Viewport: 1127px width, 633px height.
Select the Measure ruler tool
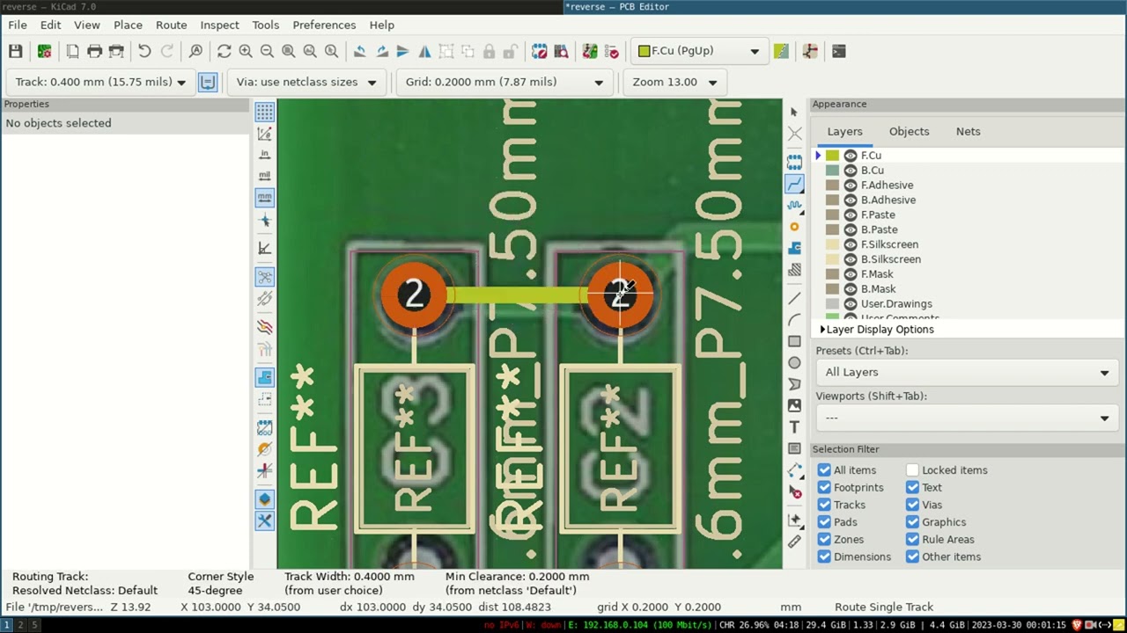794,542
